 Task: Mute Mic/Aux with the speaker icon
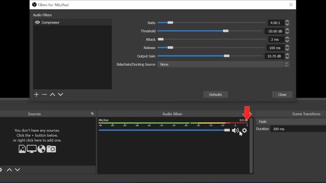(235, 130)
